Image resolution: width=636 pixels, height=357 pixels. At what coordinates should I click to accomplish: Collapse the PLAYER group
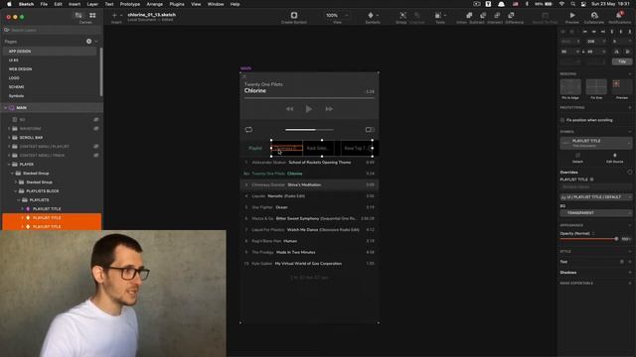pos(9,165)
